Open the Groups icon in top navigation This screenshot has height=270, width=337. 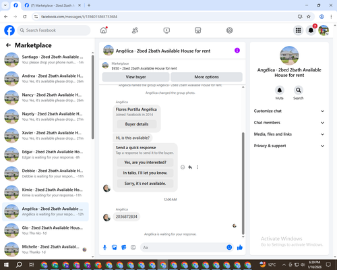tap(229, 30)
